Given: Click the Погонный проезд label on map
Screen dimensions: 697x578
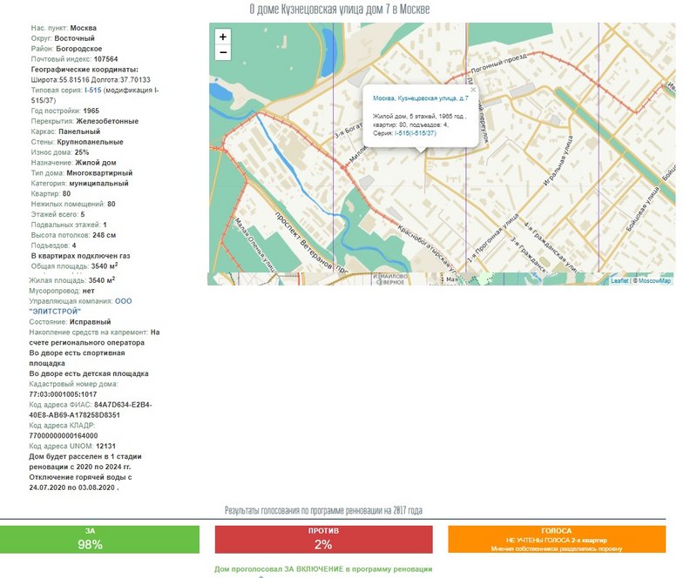Looking at the screenshot, I should click(498, 64).
